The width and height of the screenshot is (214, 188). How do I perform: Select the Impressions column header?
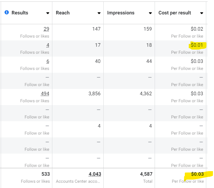[x=121, y=13]
